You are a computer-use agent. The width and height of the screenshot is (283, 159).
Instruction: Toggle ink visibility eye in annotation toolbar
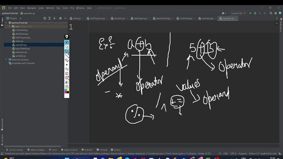[x=67, y=42]
